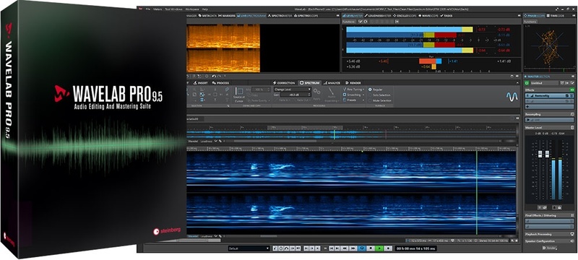This screenshot has height=260, width=578.
Task: Open the Analyze ribbon tab
Action: [332, 83]
